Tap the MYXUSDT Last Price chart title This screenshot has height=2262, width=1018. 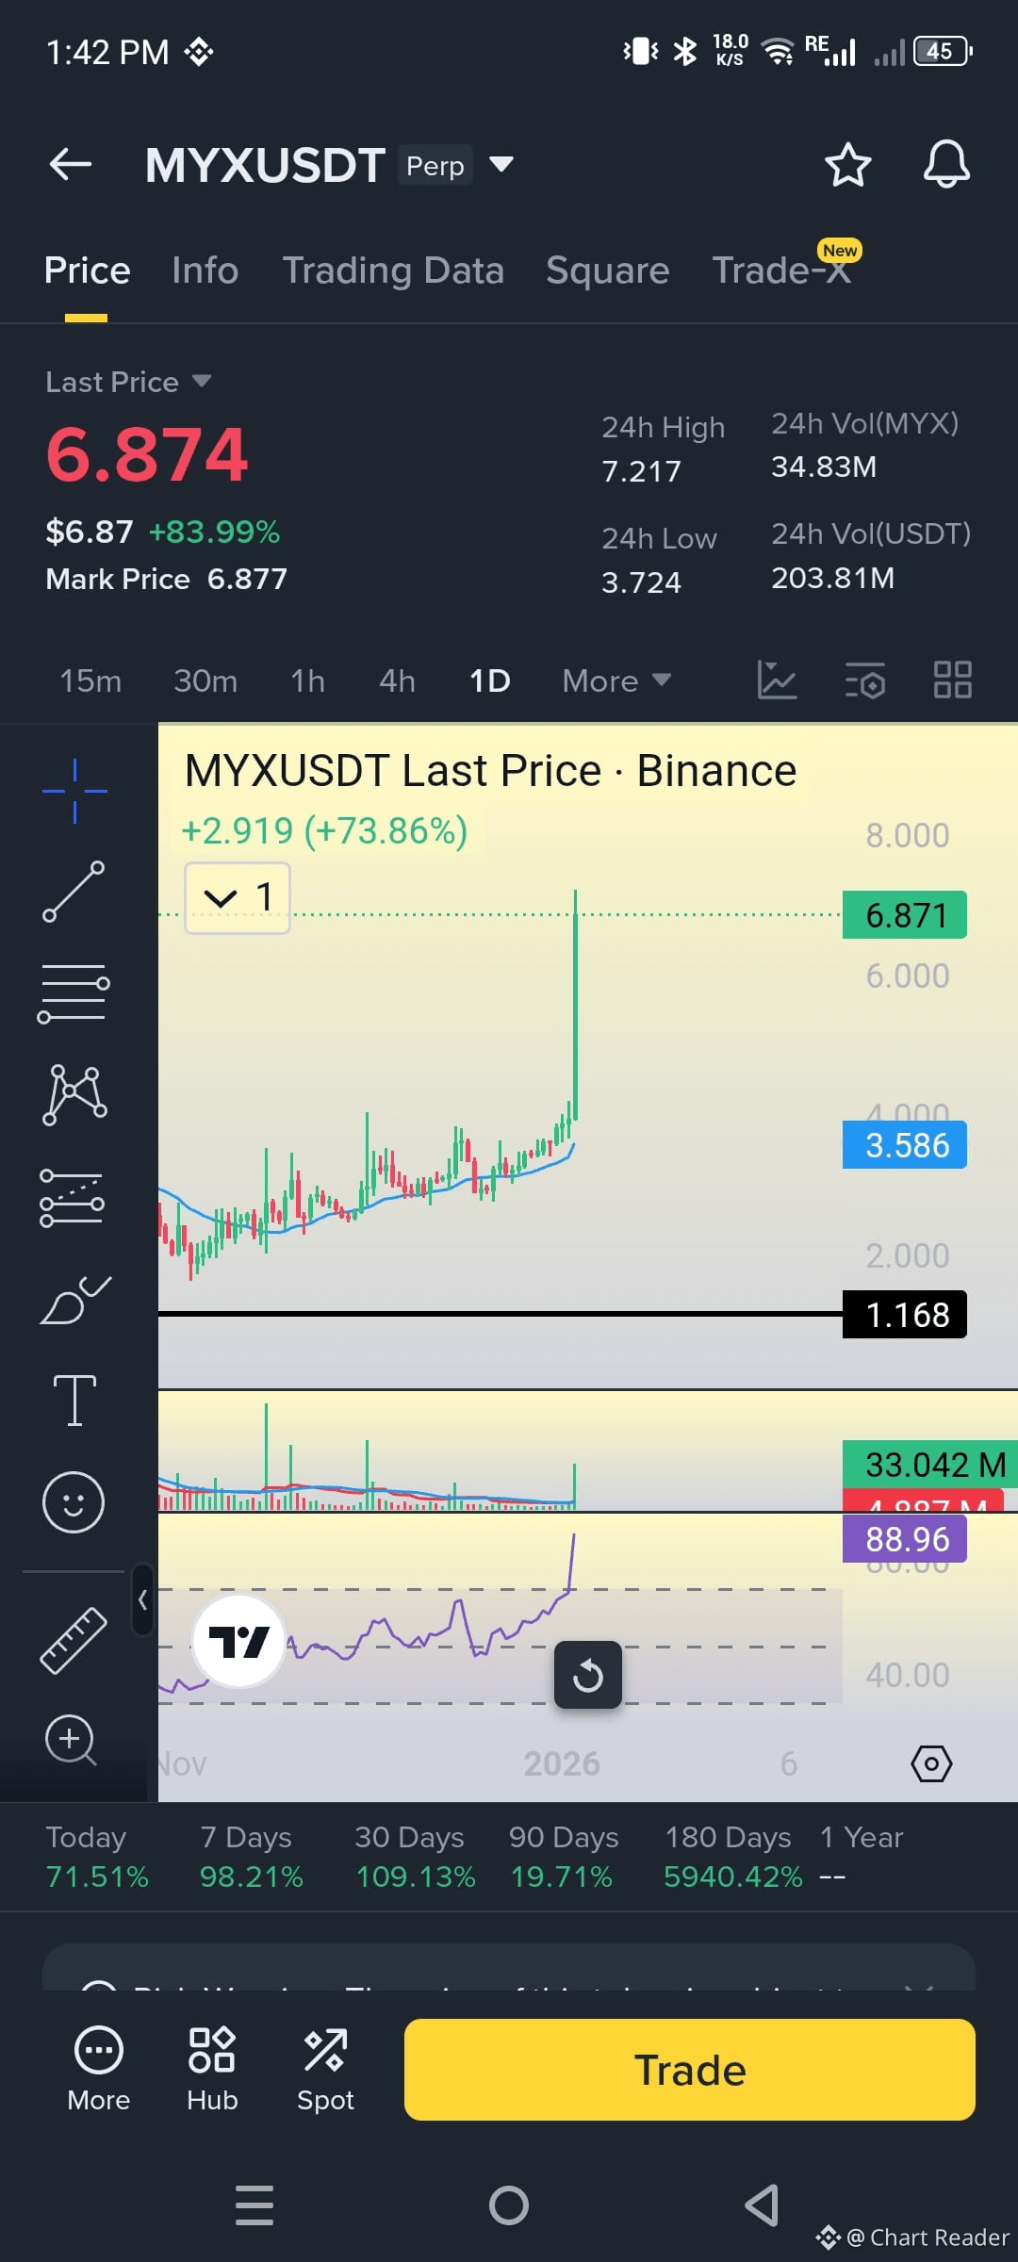tap(490, 771)
